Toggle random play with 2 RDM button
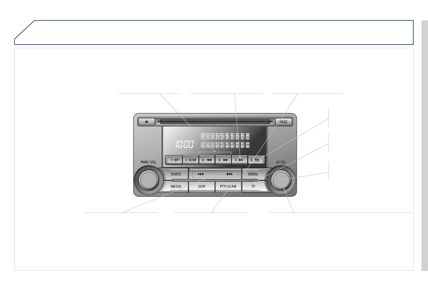 click(x=190, y=160)
